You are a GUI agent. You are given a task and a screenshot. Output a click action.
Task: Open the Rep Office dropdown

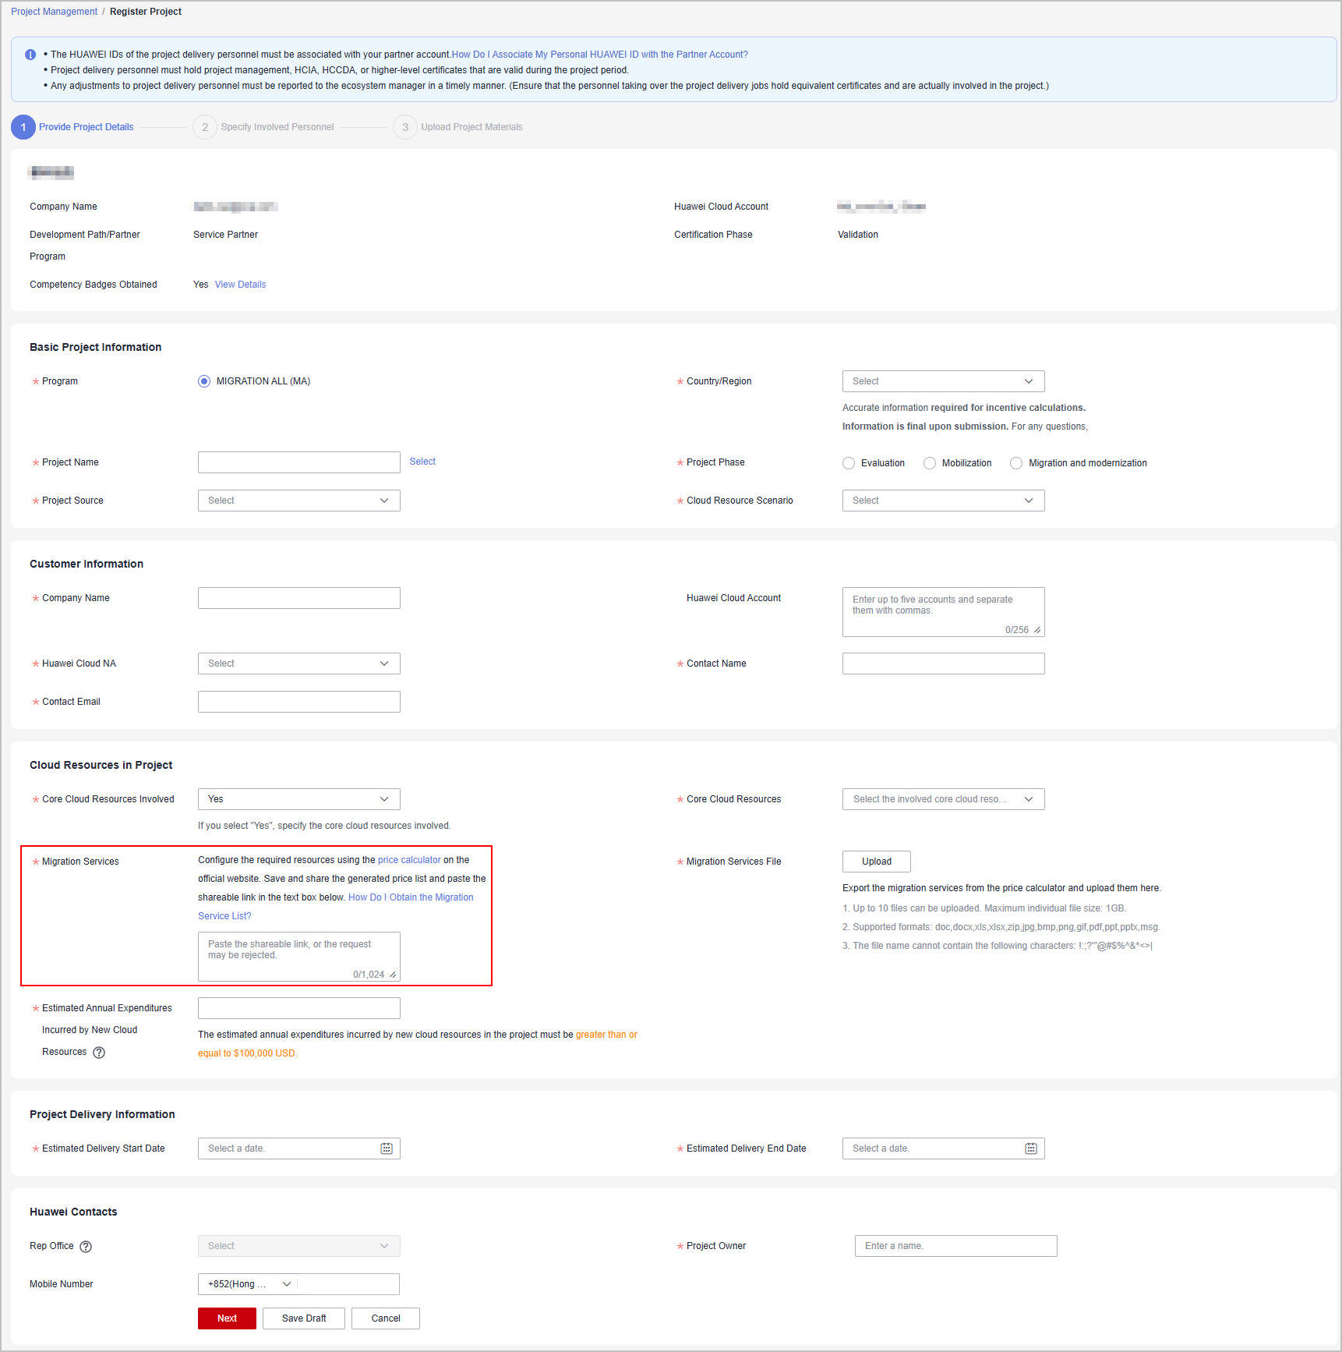[x=299, y=1246]
